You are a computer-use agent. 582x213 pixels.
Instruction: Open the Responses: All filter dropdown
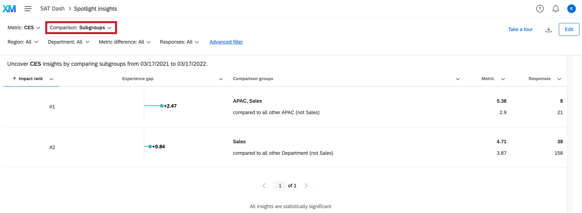pos(179,42)
